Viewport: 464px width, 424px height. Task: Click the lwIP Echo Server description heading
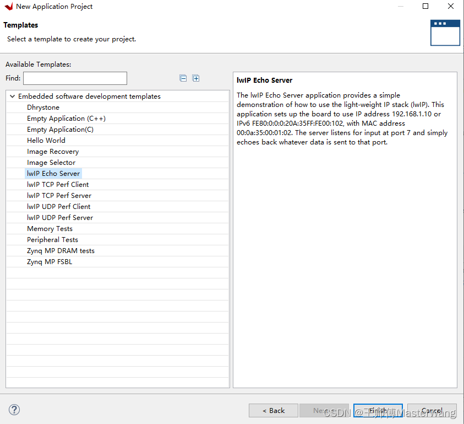pos(265,80)
